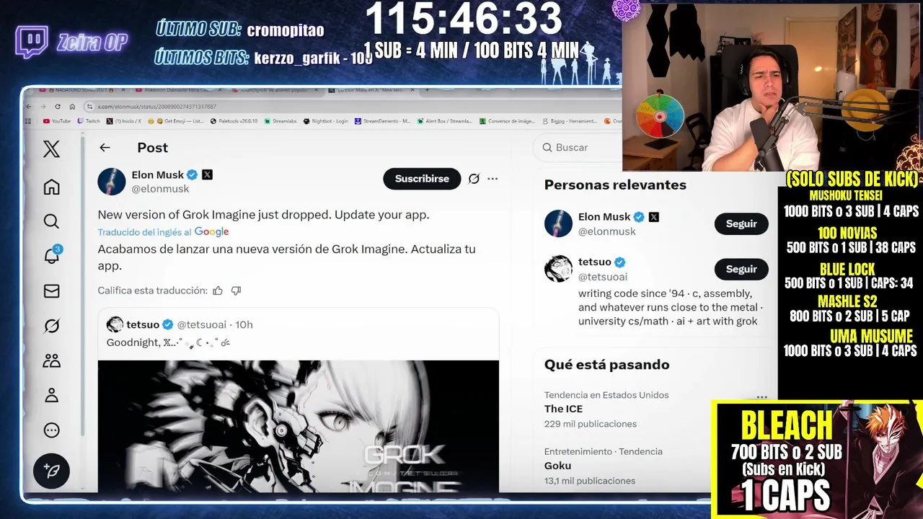Click the browser home button
Image resolution: width=923 pixels, height=519 pixels.
point(72,107)
